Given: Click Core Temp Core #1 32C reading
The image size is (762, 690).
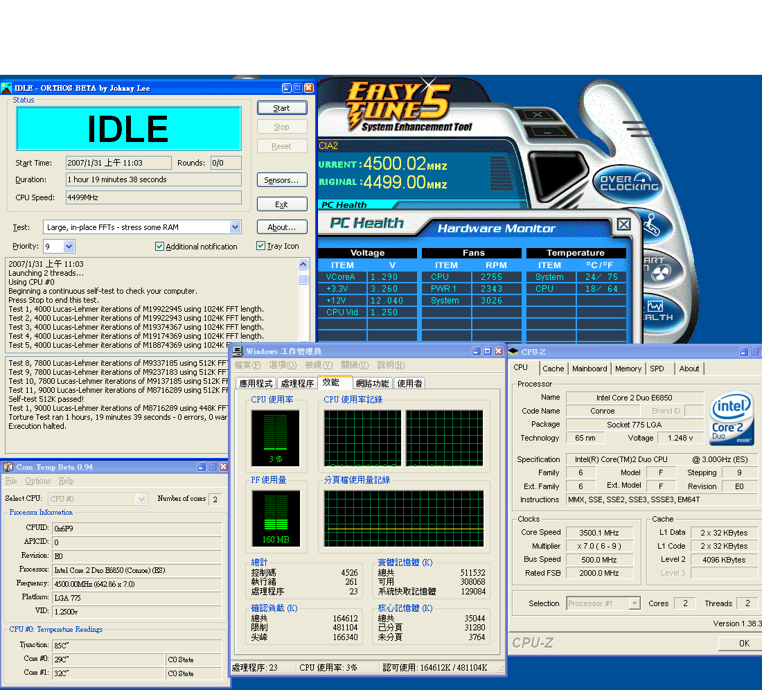Looking at the screenshot, I should click(109, 673).
